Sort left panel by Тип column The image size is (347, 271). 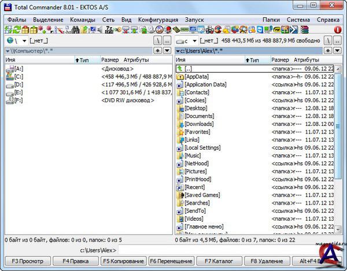click(84, 60)
